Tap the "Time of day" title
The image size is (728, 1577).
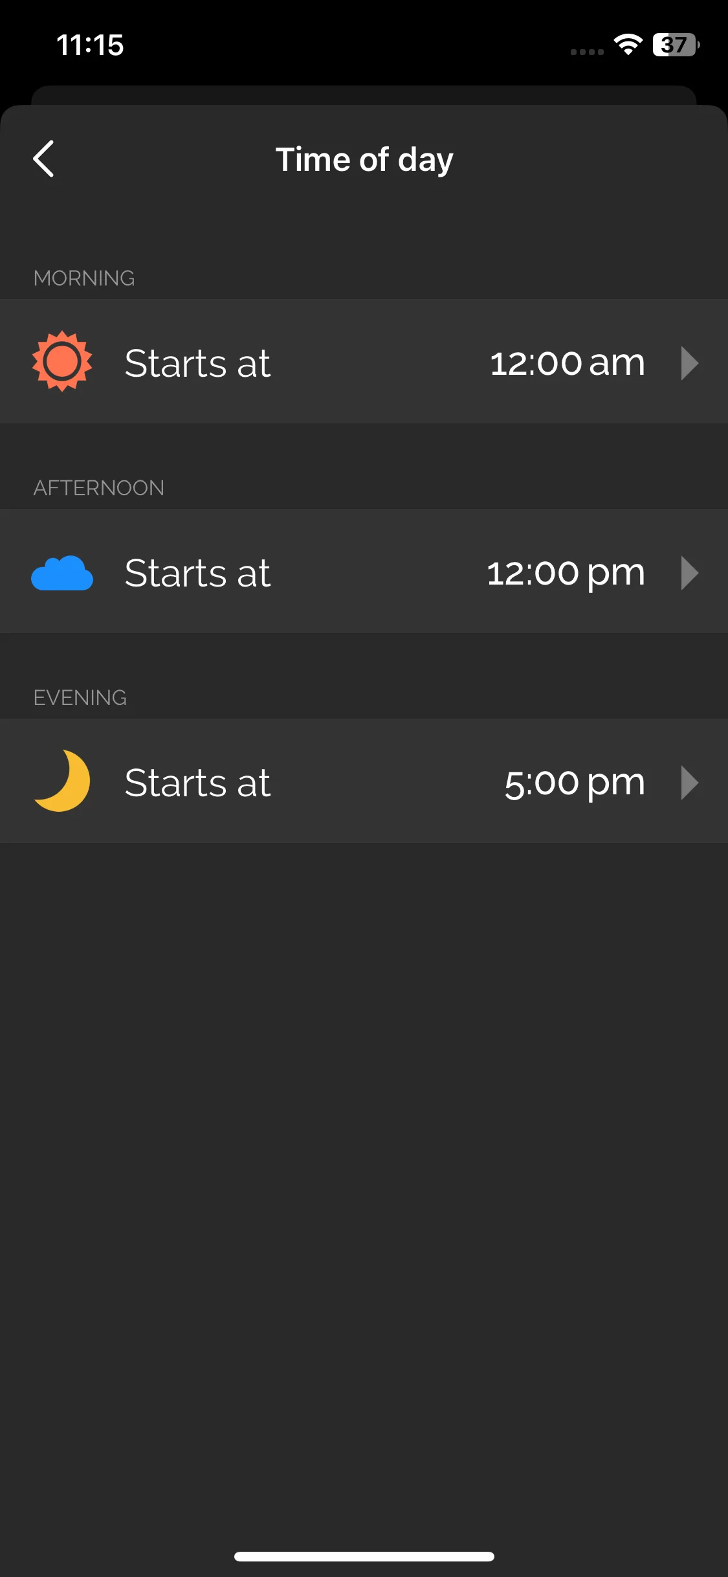click(364, 159)
